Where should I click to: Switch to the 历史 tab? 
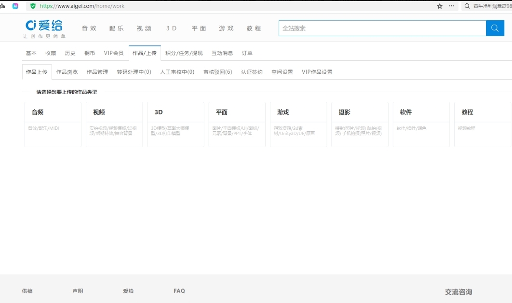coord(70,53)
